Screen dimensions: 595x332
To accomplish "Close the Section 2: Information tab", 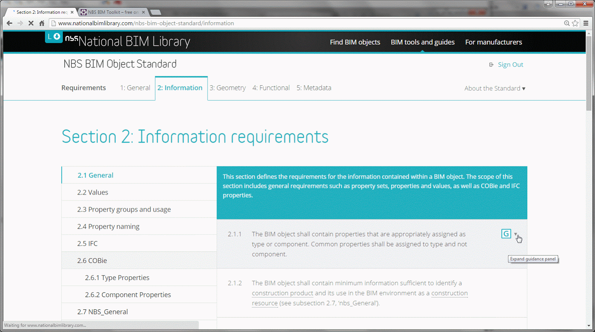I will [72, 12].
